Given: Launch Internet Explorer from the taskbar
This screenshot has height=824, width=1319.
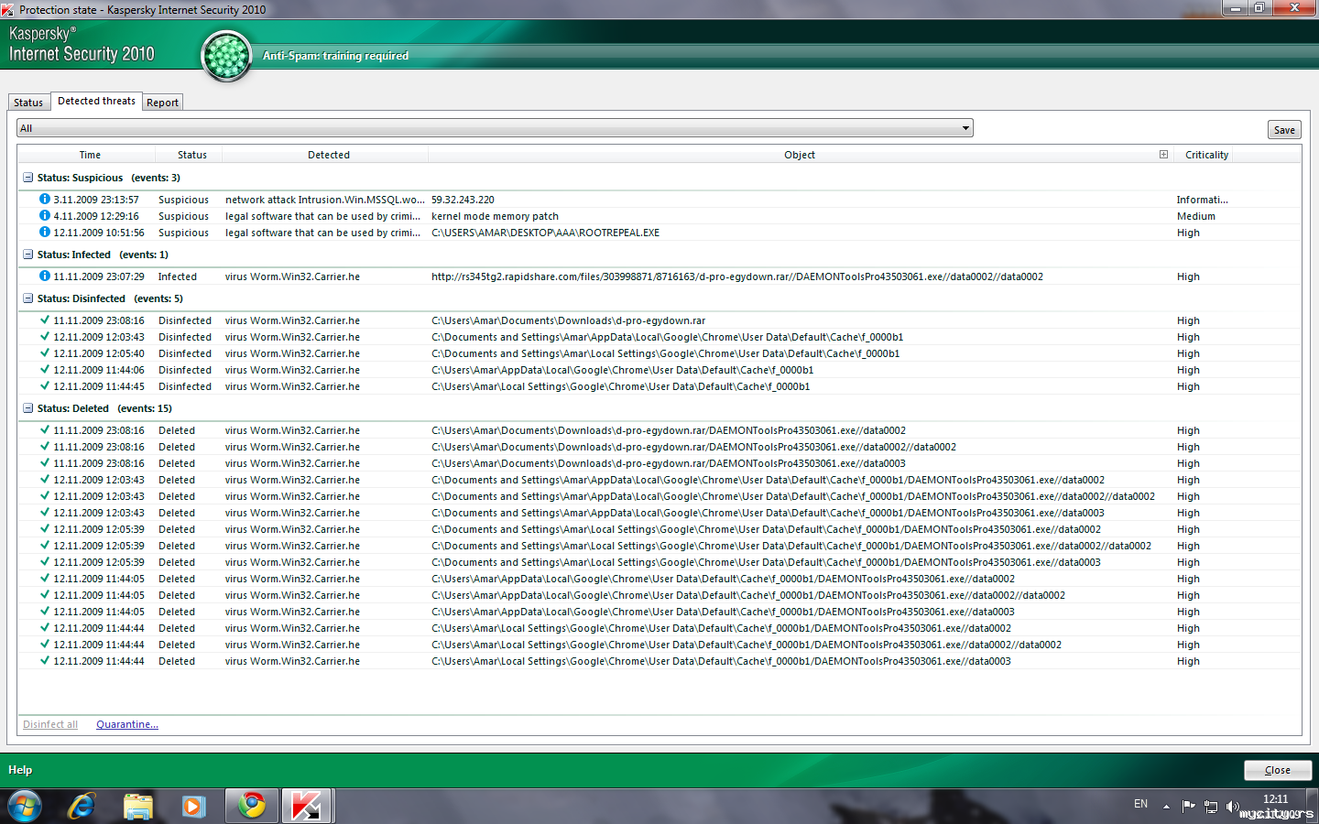Looking at the screenshot, I should (82, 807).
